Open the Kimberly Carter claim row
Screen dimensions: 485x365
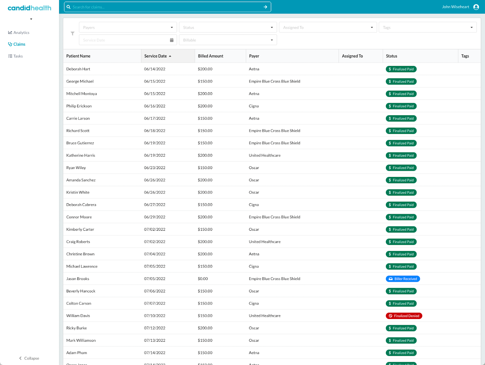point(272,230)
